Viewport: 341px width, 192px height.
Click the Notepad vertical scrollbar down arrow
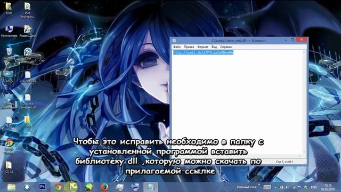304,152
